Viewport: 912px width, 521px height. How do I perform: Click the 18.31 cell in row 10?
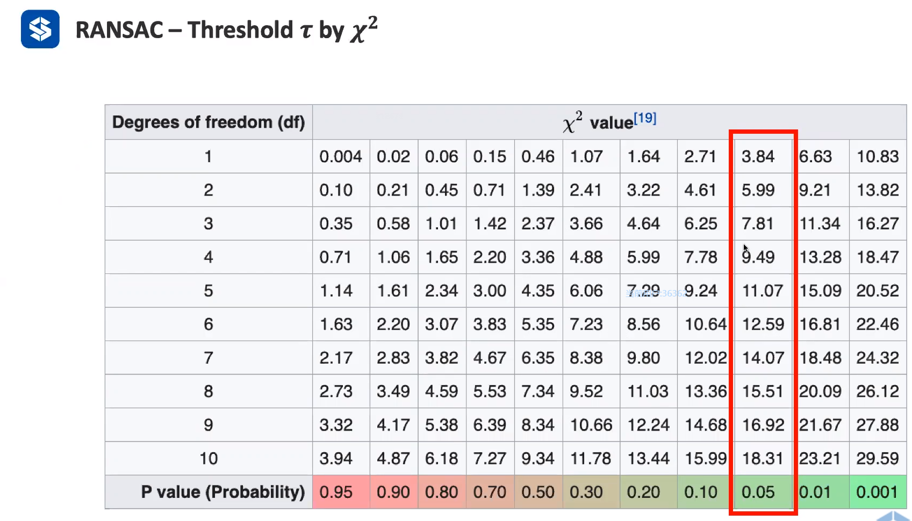click(763, 458)
